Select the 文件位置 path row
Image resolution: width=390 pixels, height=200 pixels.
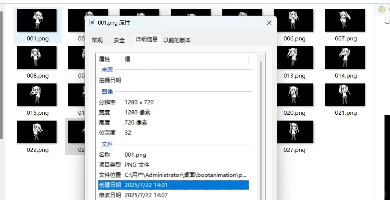click(174, 175)
